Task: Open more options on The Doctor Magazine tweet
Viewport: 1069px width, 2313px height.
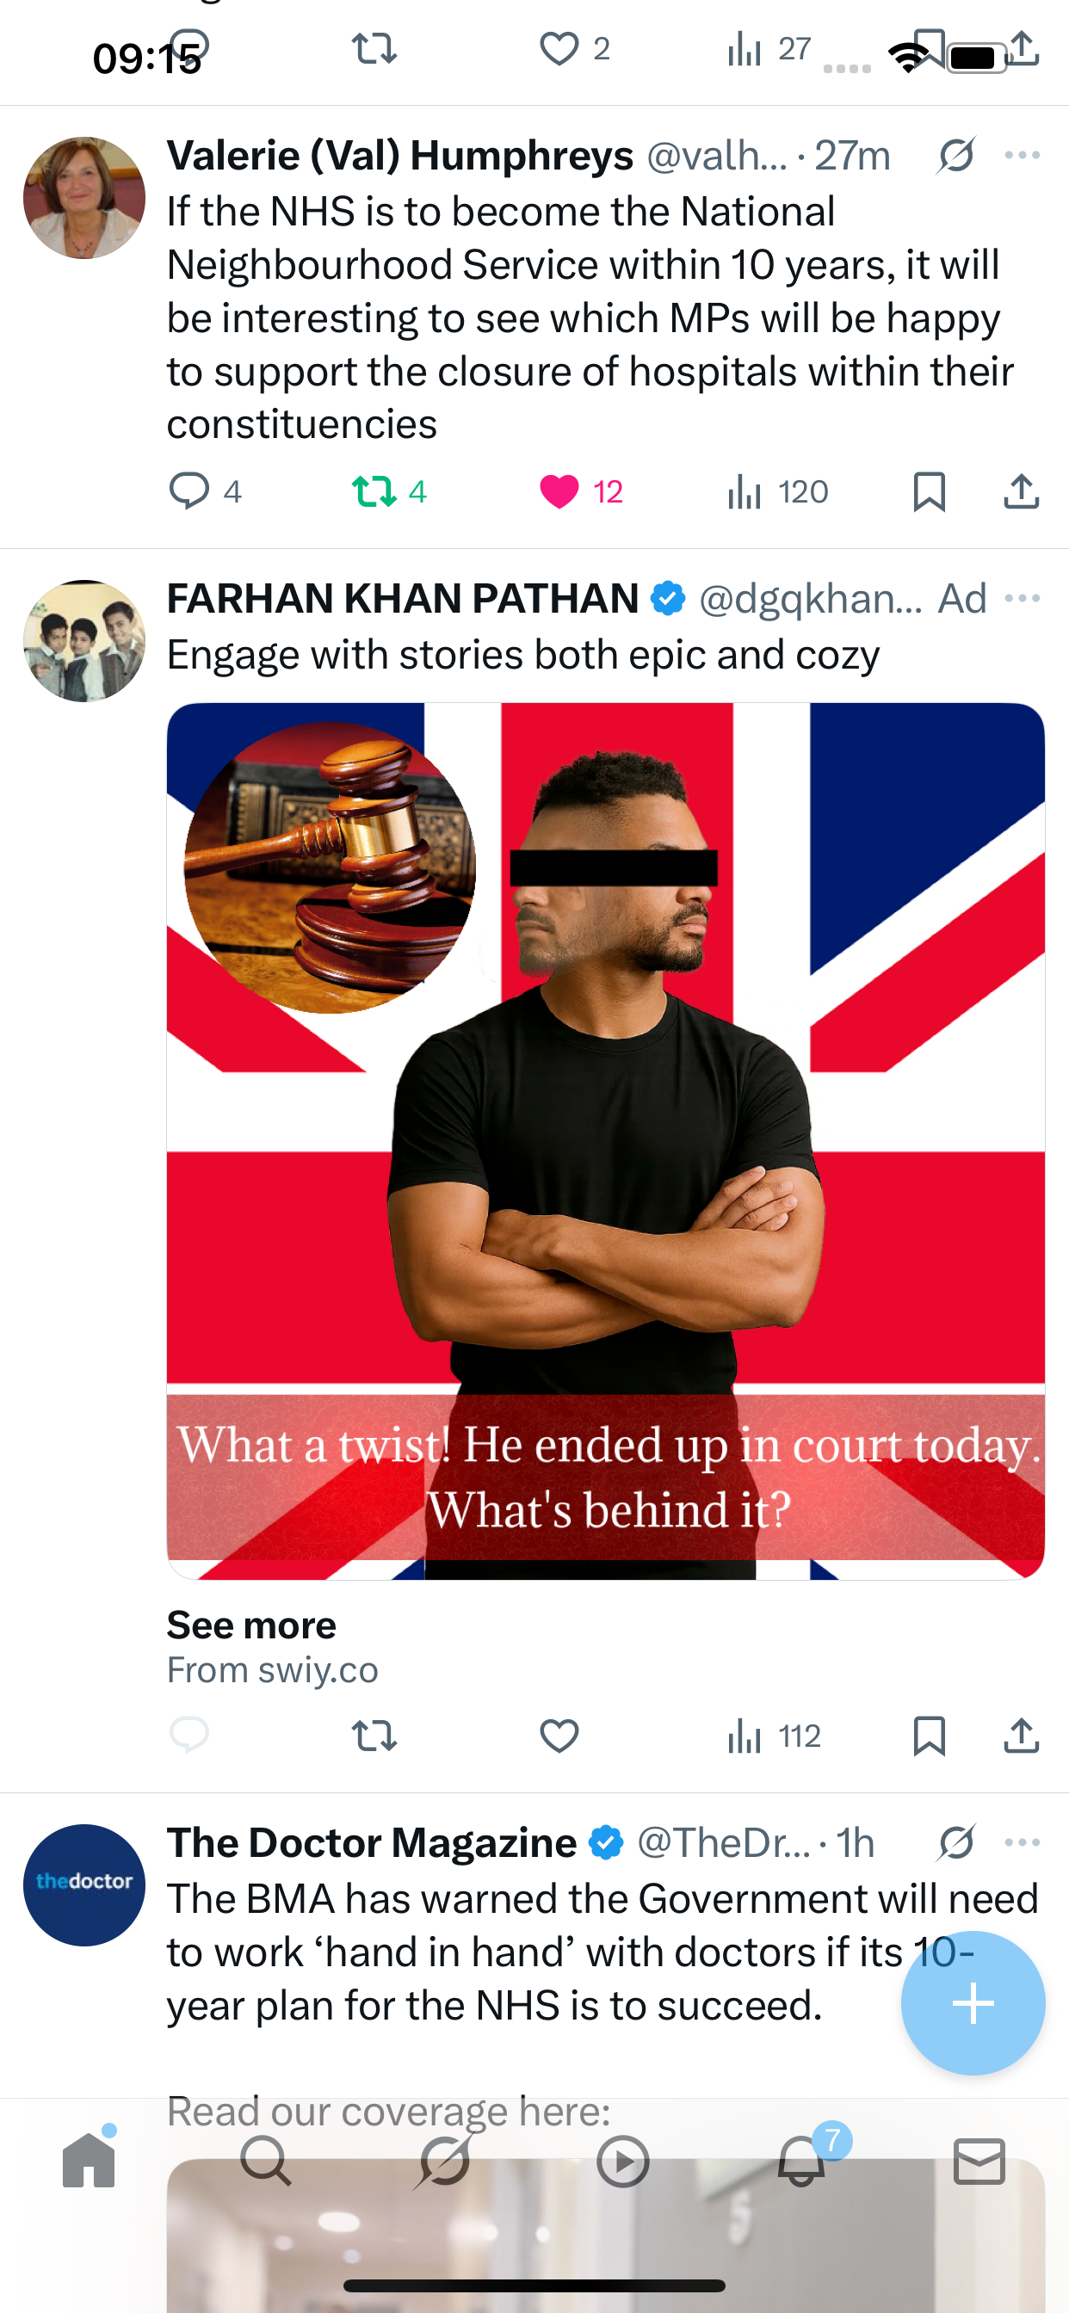Action: pos(1023,1842)
